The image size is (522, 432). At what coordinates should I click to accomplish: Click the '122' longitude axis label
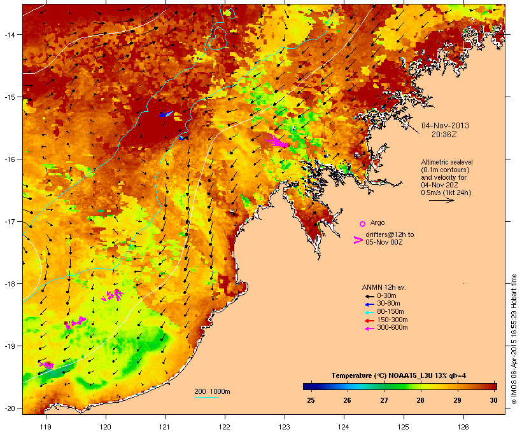coord(225,427)
